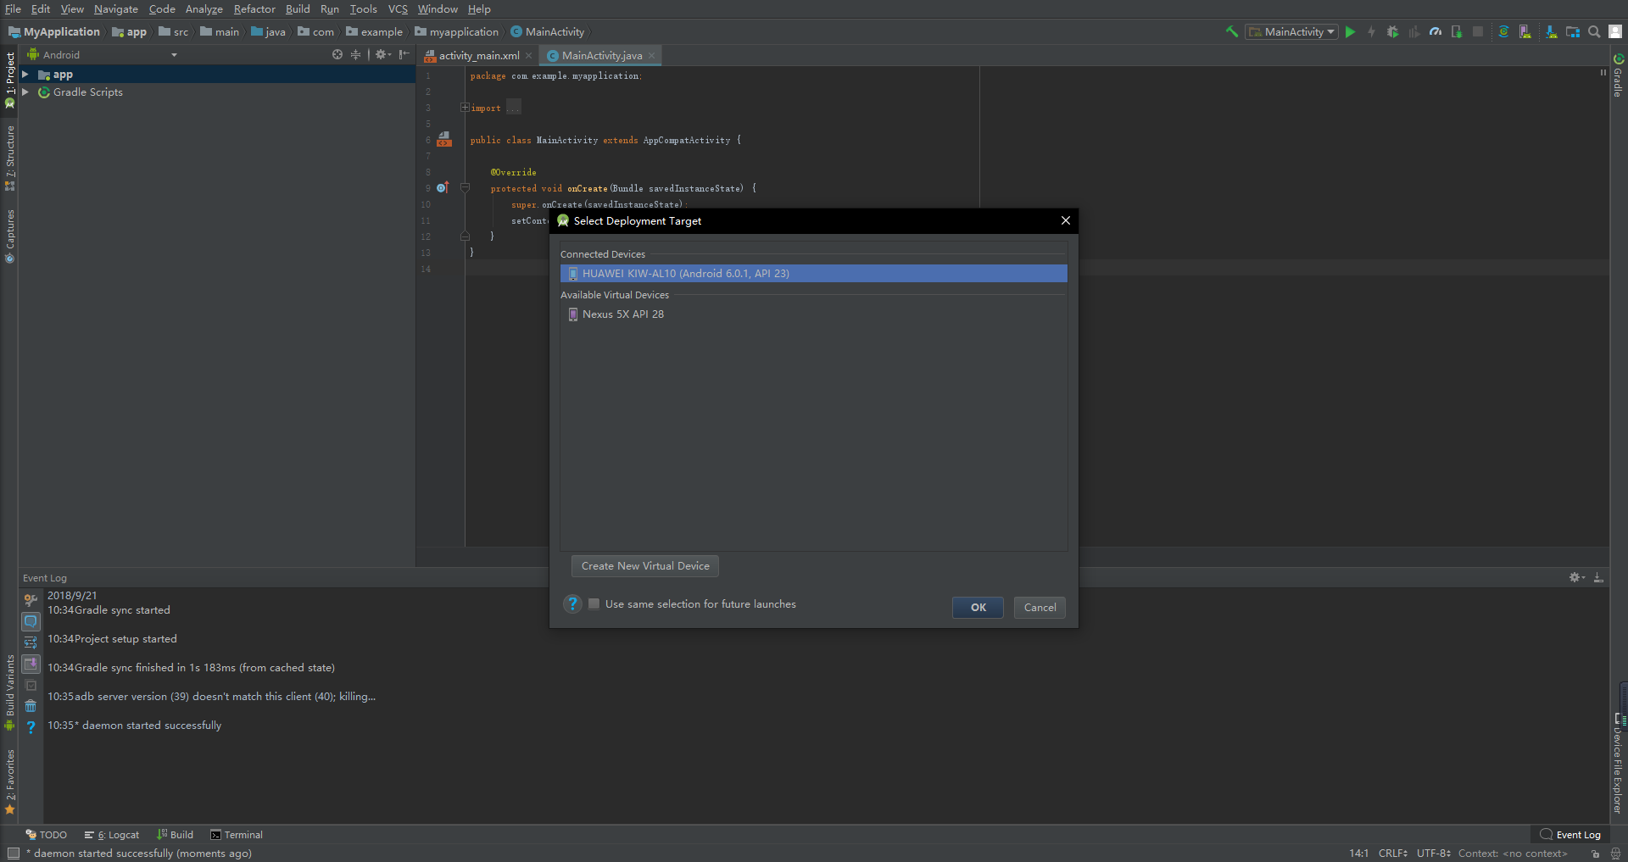1628x862 pixels.
Task: Expand the folded import block
Action: (x=465, y=108)
